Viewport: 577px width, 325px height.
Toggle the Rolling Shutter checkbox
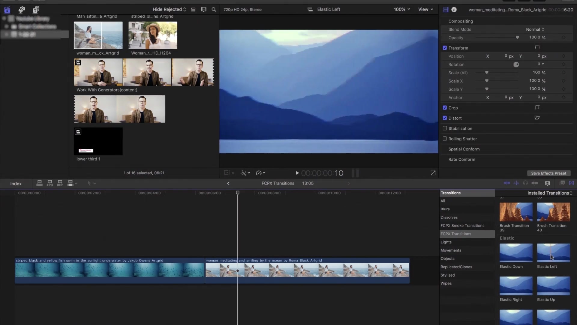click(445, 138)
